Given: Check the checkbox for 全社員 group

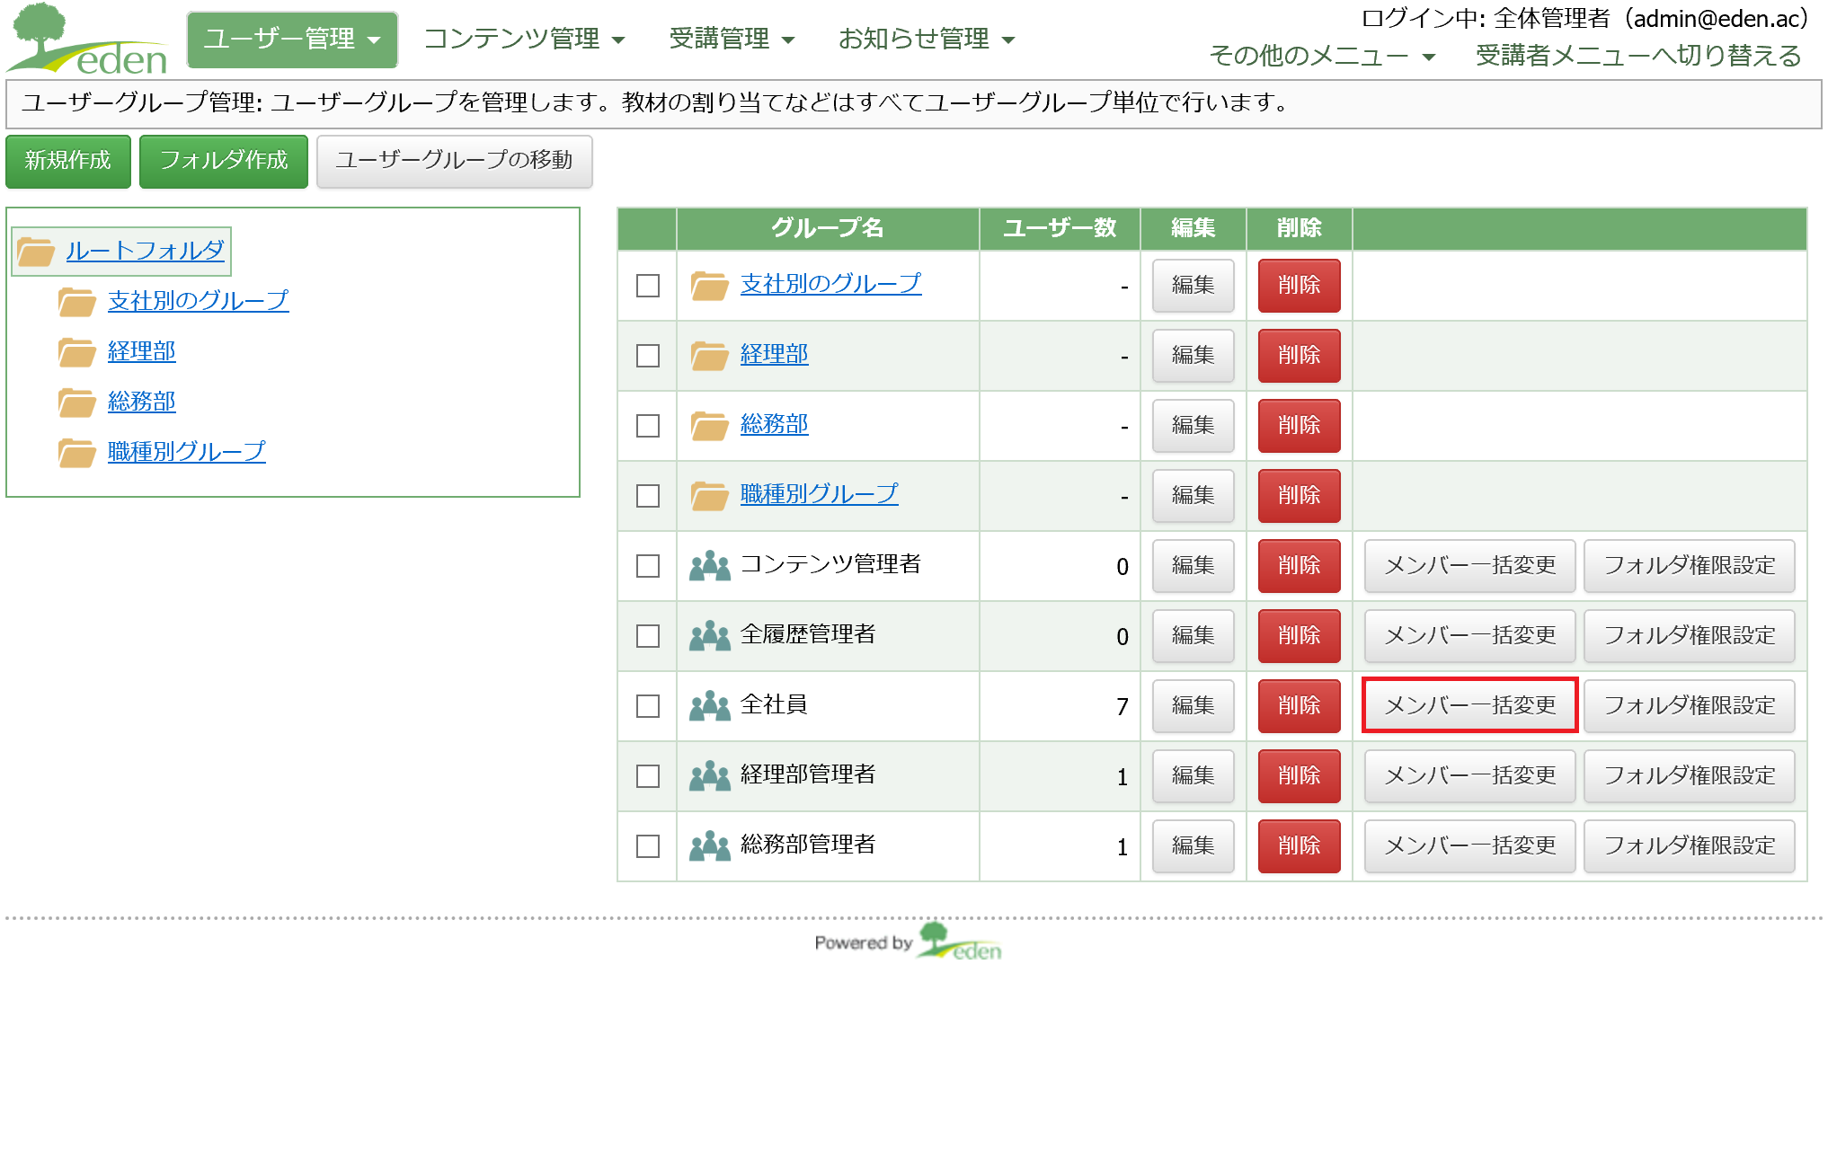Looking at the screenshot, I should [647, 706].
